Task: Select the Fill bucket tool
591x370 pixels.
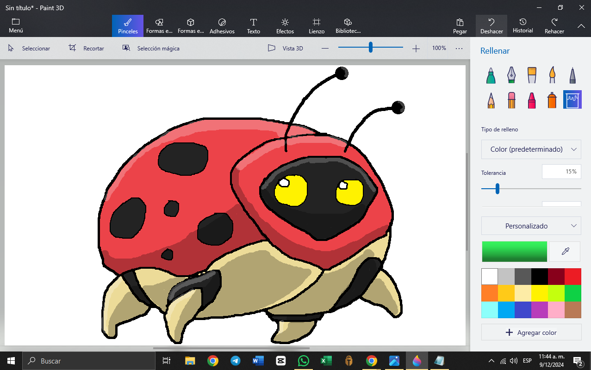Action: (572, 99)
